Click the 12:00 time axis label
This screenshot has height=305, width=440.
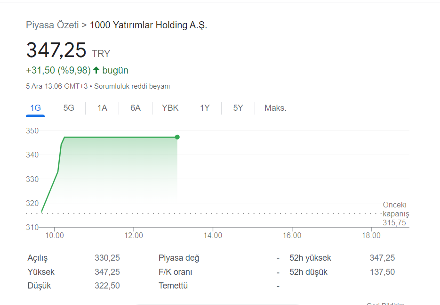pos(134,235)
